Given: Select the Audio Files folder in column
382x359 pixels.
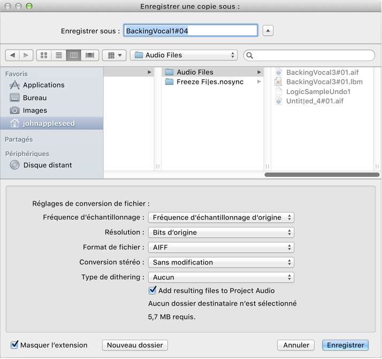Looking at the screenshot, I should [x=213, y=72].
